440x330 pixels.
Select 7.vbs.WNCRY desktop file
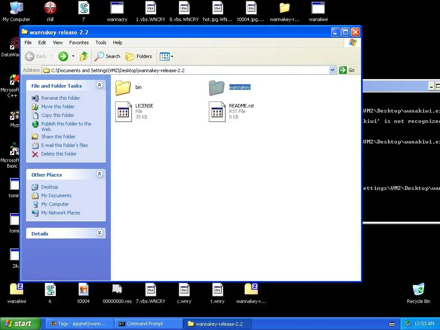click(151, 293)
